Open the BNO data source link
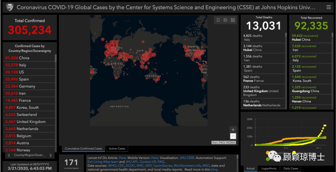 tap(206, 165)
